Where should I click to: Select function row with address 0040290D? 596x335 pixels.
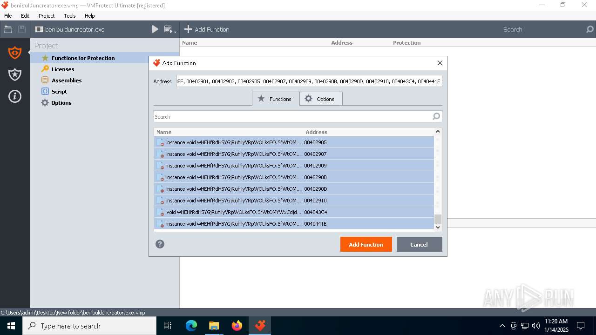[x=294, y=188]
